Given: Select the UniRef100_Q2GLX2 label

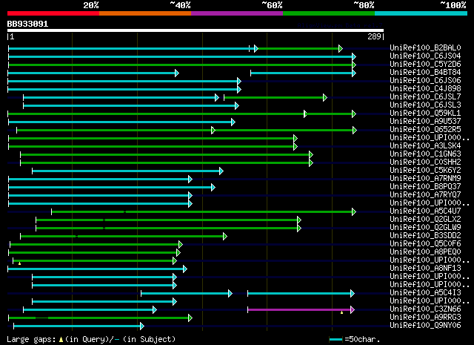Looking at the screenshot, I should [425, 220].
